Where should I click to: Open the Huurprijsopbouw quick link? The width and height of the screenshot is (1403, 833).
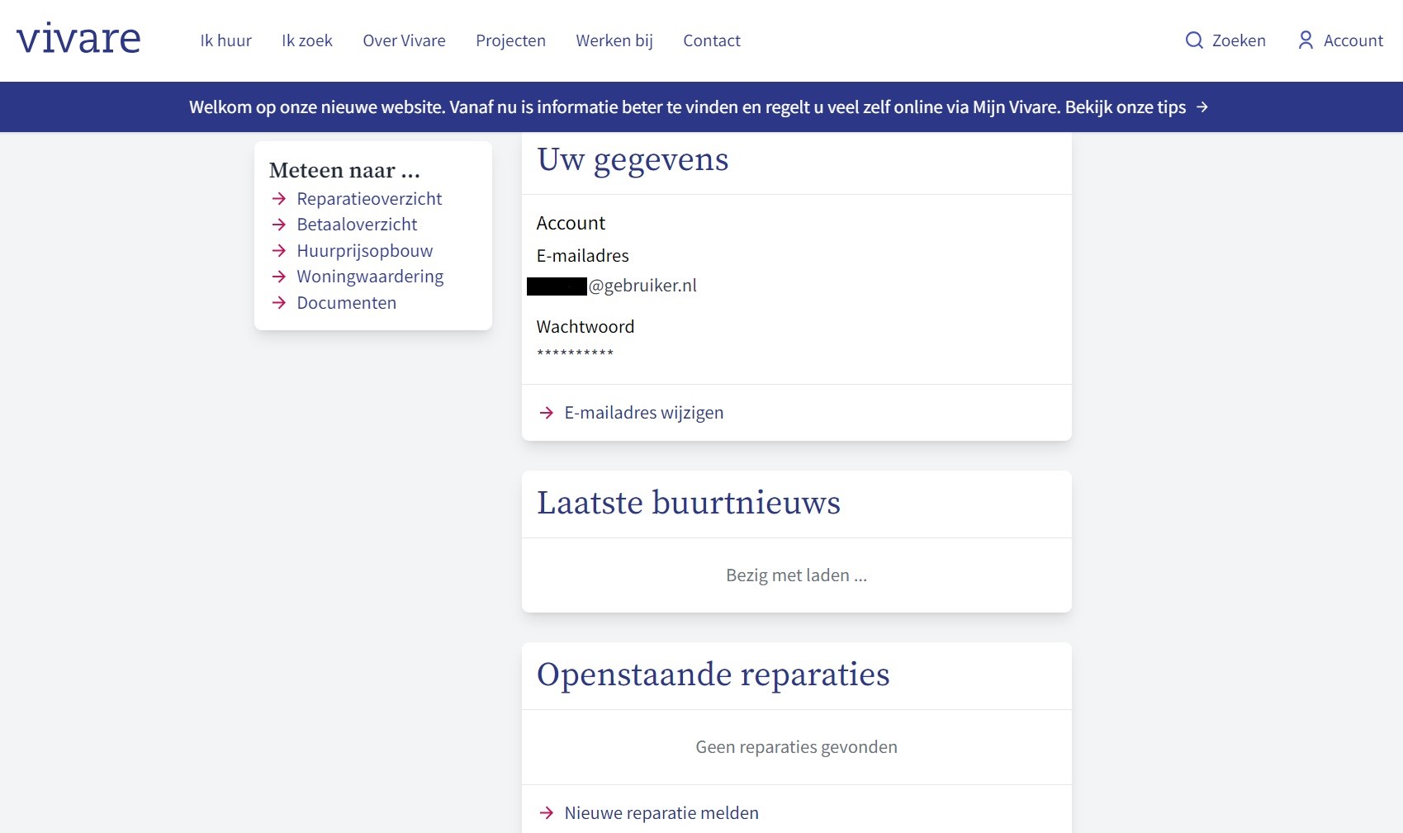pos(364,251)
